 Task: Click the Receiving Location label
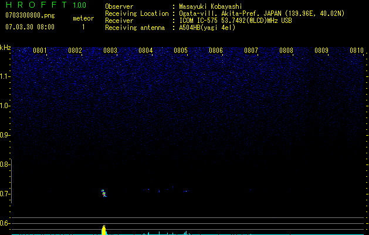coord(137,14)
